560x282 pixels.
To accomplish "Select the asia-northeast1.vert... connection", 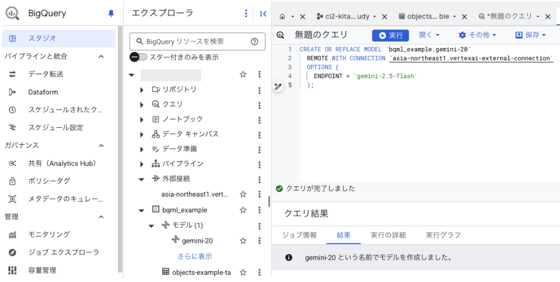I will pyautogui.click(x=195, y=194).
